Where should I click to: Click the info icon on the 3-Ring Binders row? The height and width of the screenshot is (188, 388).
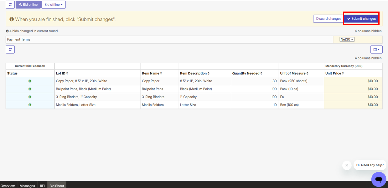click(x=30, y=97)
